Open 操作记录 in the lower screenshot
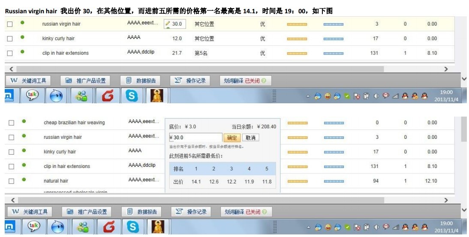 (x=191, y=212)
